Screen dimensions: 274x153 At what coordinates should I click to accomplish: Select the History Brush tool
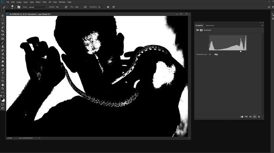coord(3,50)
